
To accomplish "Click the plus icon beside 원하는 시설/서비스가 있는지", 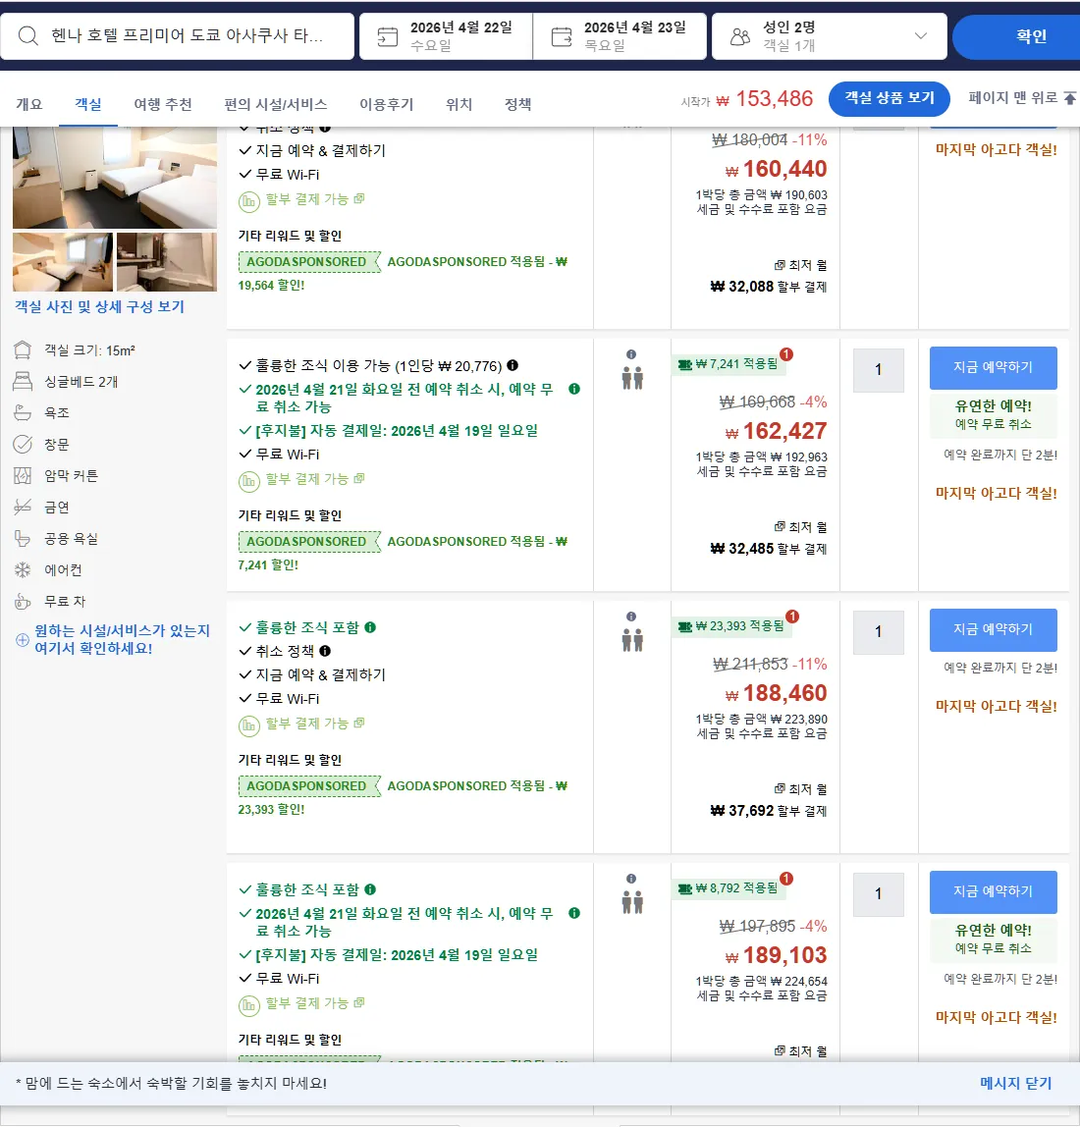I will (x=23, y=640).
